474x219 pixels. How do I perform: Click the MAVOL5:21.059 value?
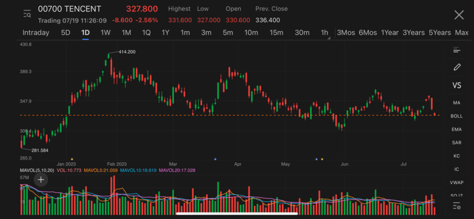(x=100, y=170)
